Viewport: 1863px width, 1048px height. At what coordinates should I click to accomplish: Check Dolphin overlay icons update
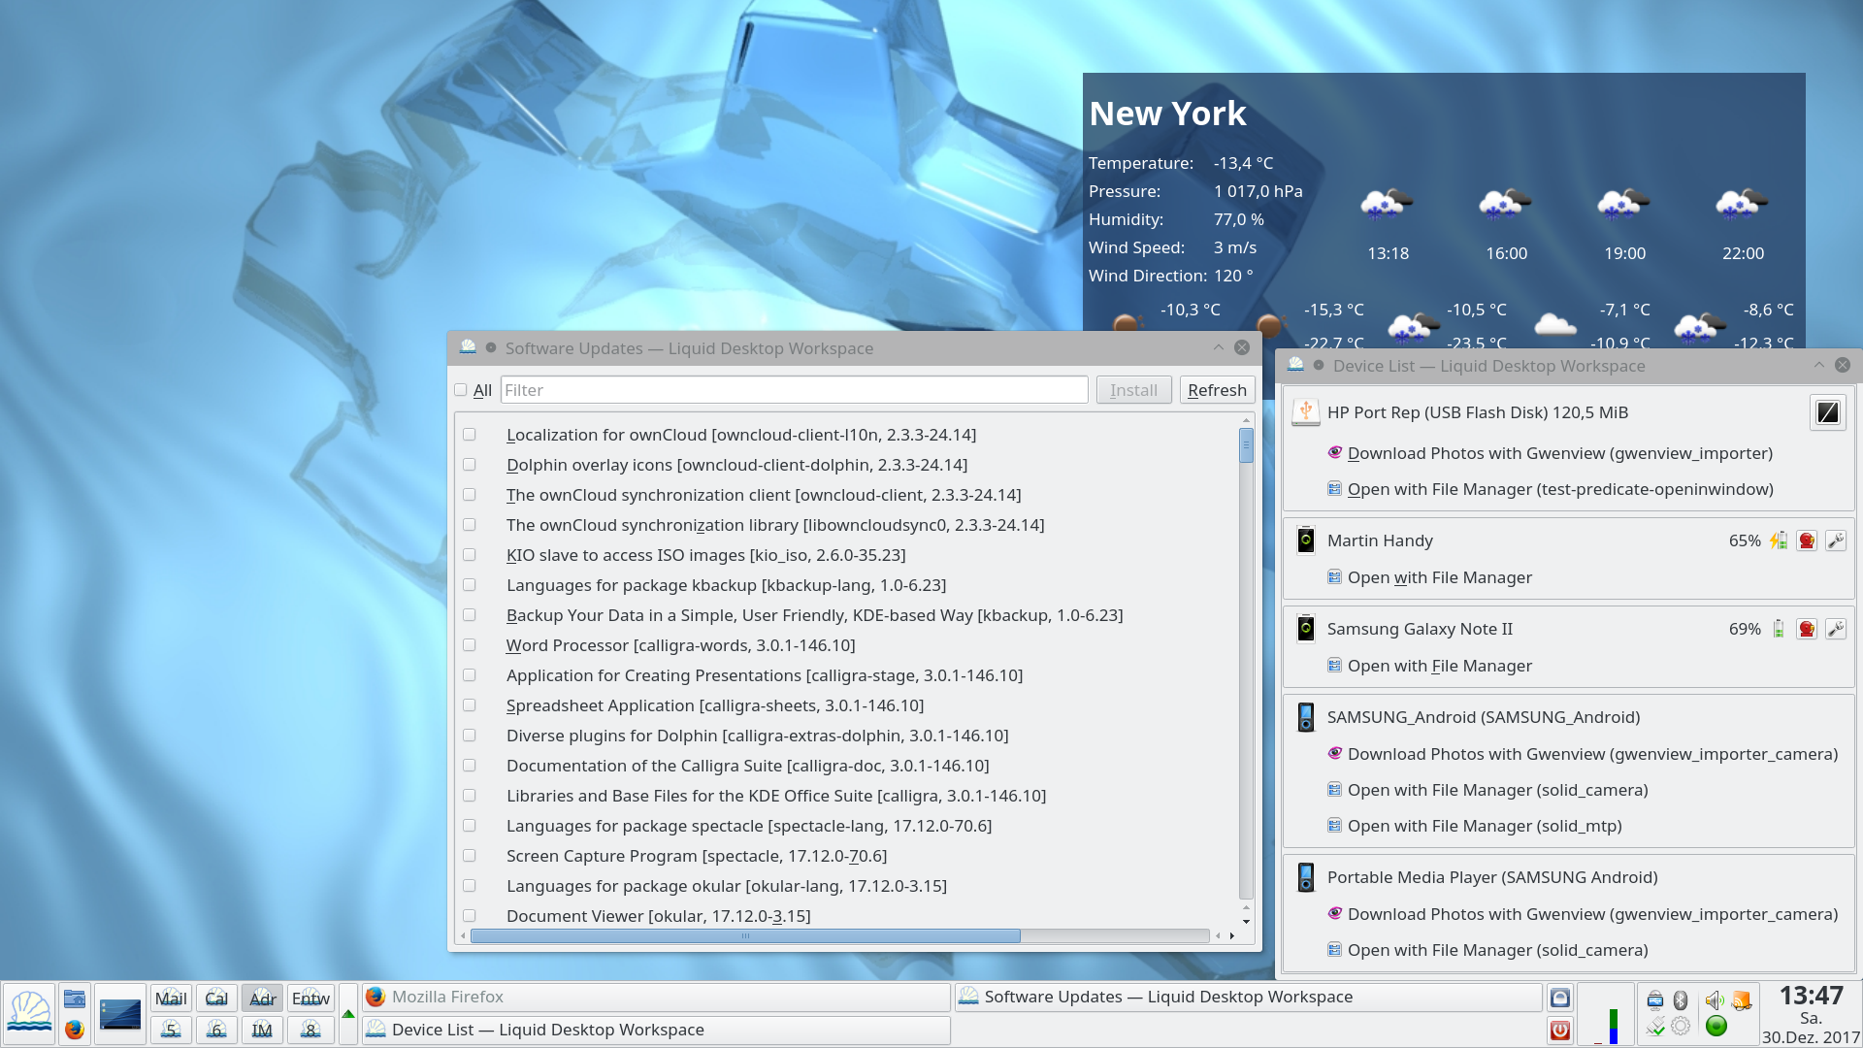click(x=470, y=465)
